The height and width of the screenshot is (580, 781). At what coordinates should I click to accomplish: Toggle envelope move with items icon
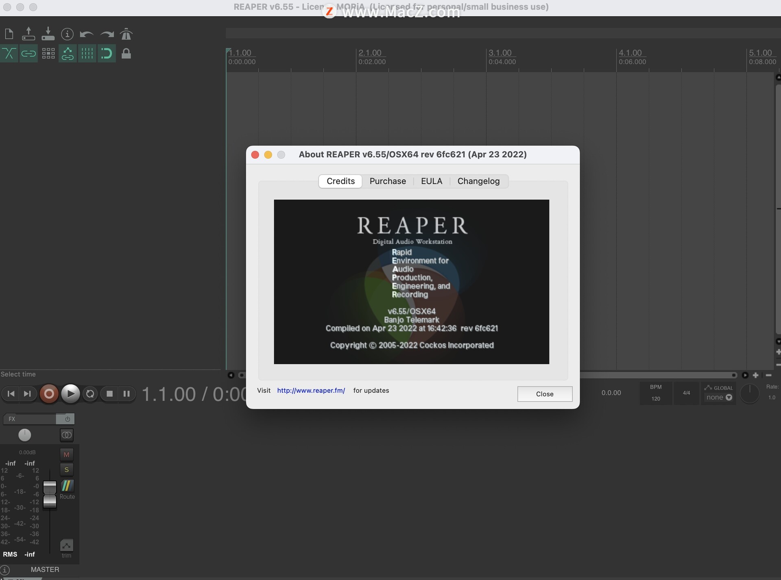point(68,53)
